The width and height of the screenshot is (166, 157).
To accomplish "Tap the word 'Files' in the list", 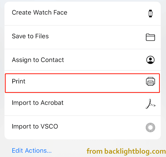I will click(42, 36).
